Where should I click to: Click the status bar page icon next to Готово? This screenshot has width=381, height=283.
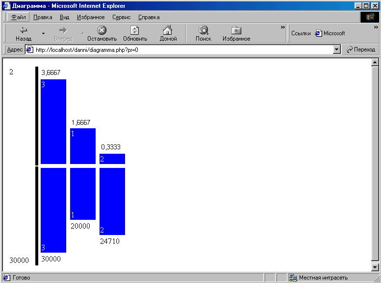(x=6, y=278)
